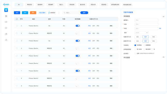
Task: Click the 表单同步 refresh icon
Action: point(49,13)
